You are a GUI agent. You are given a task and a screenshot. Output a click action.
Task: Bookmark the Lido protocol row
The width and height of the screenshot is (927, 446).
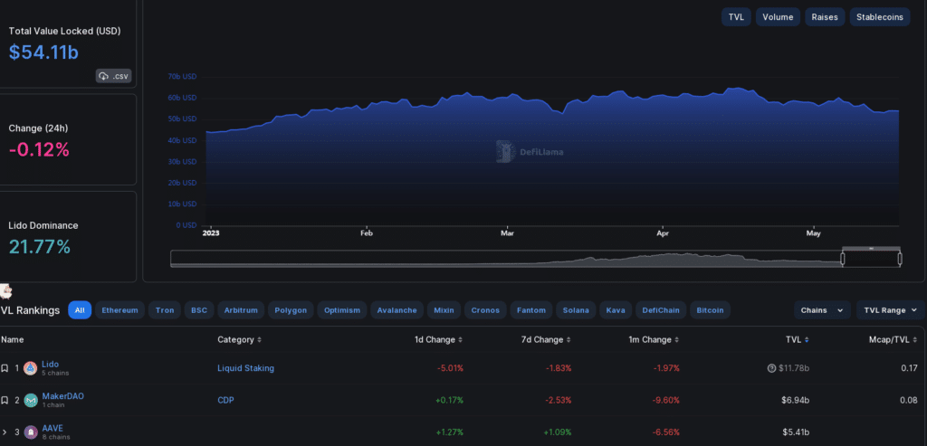[5, 369]
